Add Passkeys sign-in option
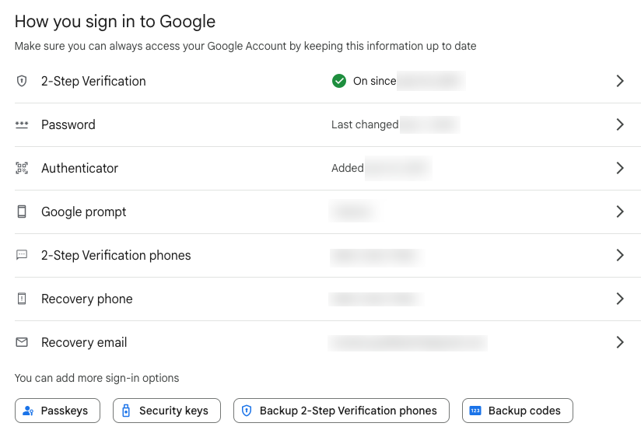The height and width of the screenshot is (437, 641). 58,411
